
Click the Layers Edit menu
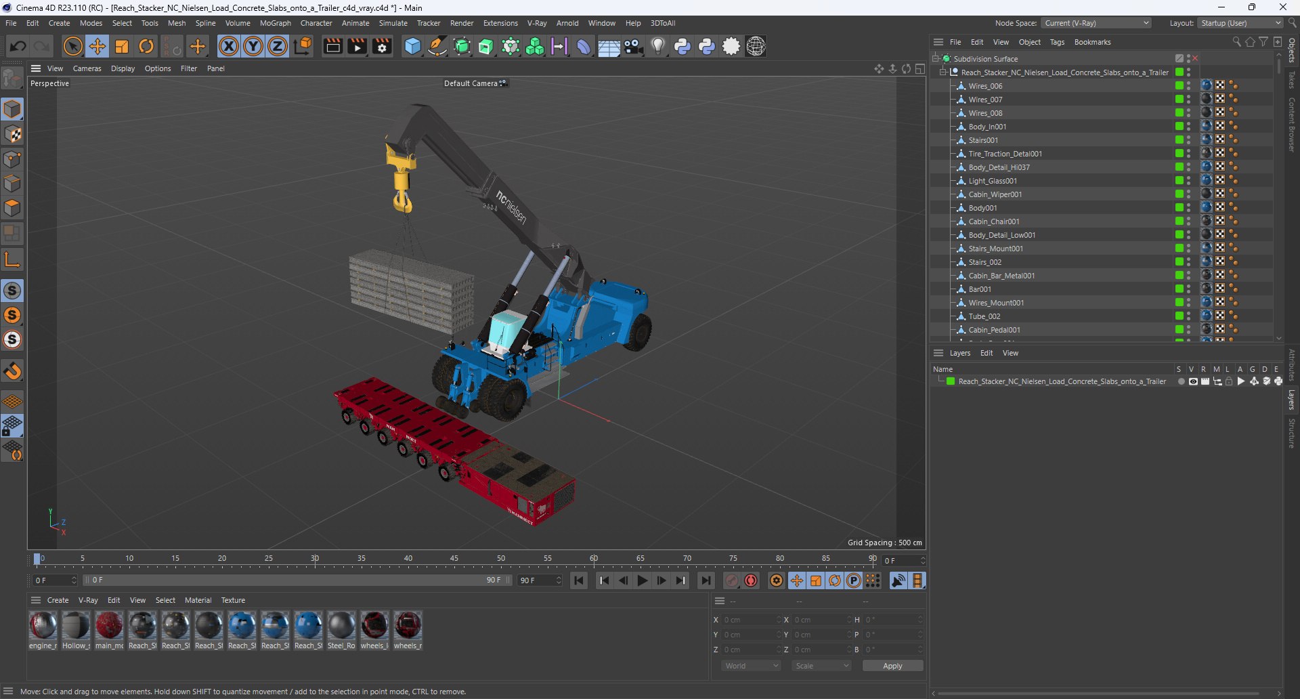pos(987,353)
